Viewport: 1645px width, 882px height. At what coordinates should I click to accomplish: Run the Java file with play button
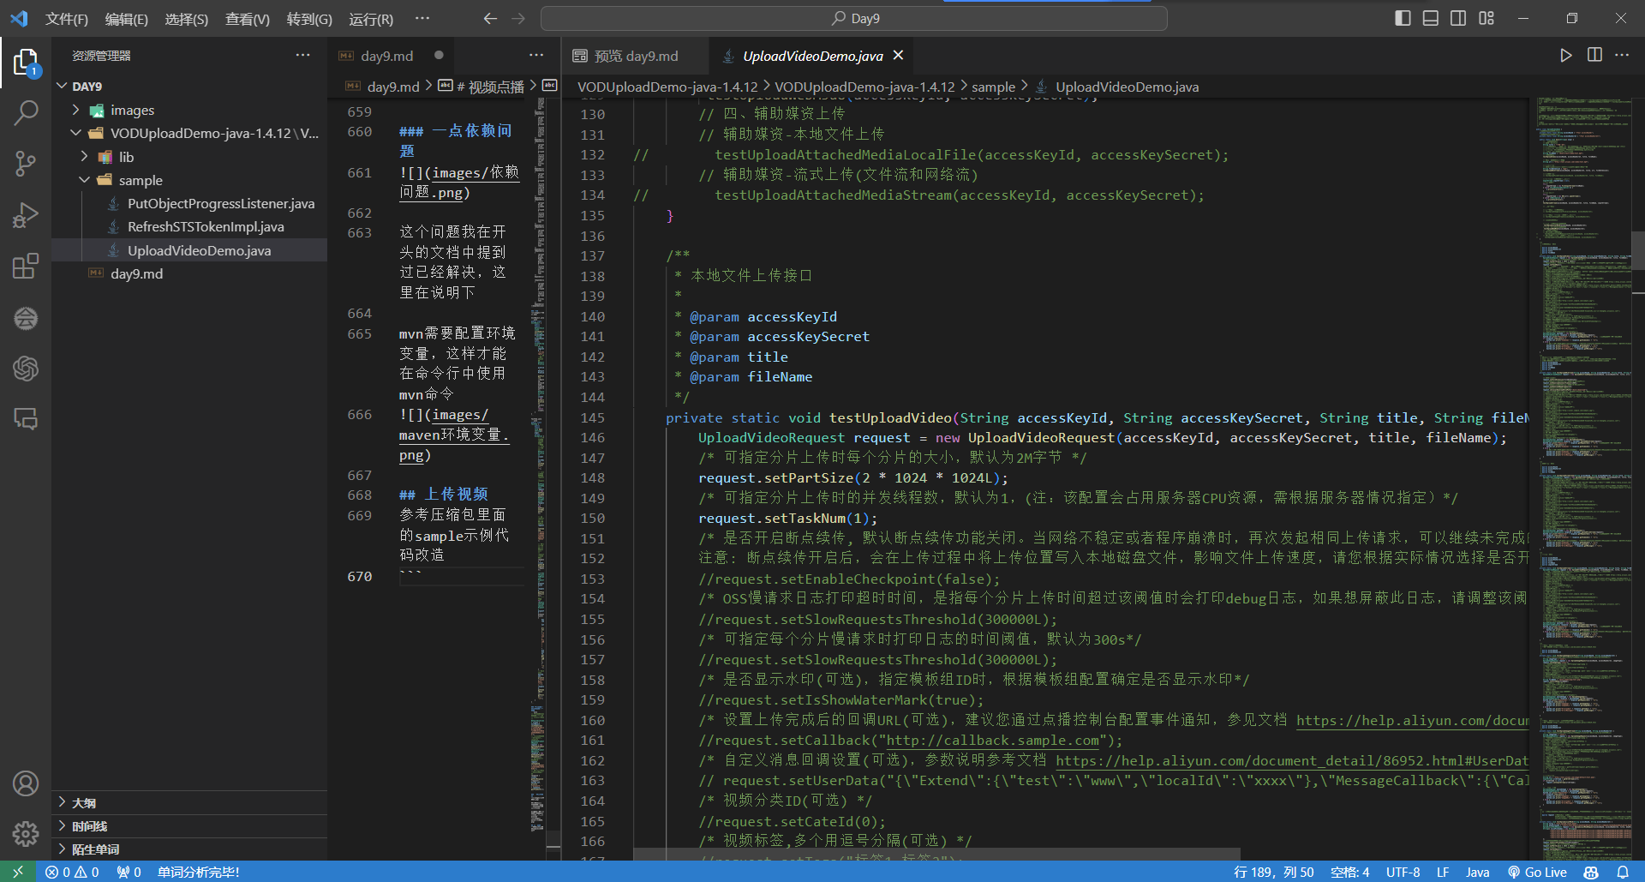pos(1565,56)
